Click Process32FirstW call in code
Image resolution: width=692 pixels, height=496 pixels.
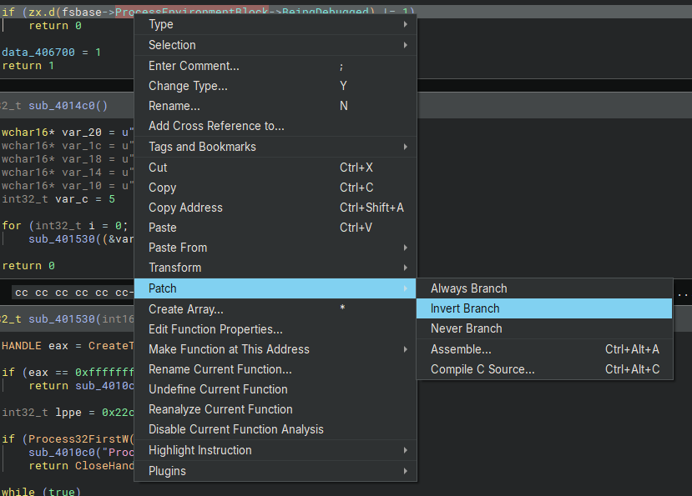(78, 439)
